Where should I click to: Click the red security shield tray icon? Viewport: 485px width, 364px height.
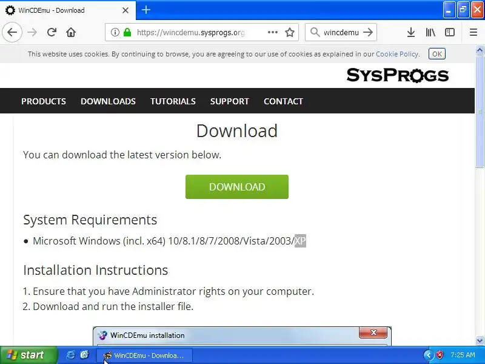[x=439, y=355]
